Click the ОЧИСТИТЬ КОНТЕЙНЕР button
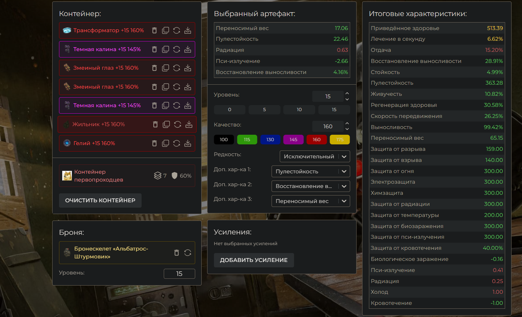 [x=100, y=200]
